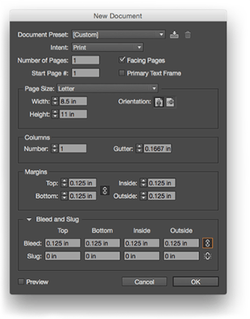Screen dimensions: 250x319
Task: Click the Delete Preset trash icon
Action: [x=187, y=34]
